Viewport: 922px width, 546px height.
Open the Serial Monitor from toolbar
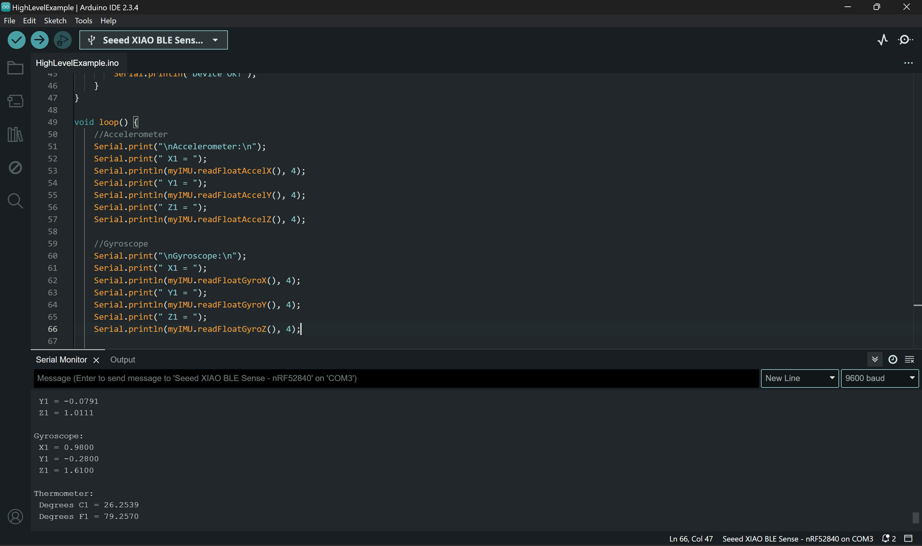(905, 40)
